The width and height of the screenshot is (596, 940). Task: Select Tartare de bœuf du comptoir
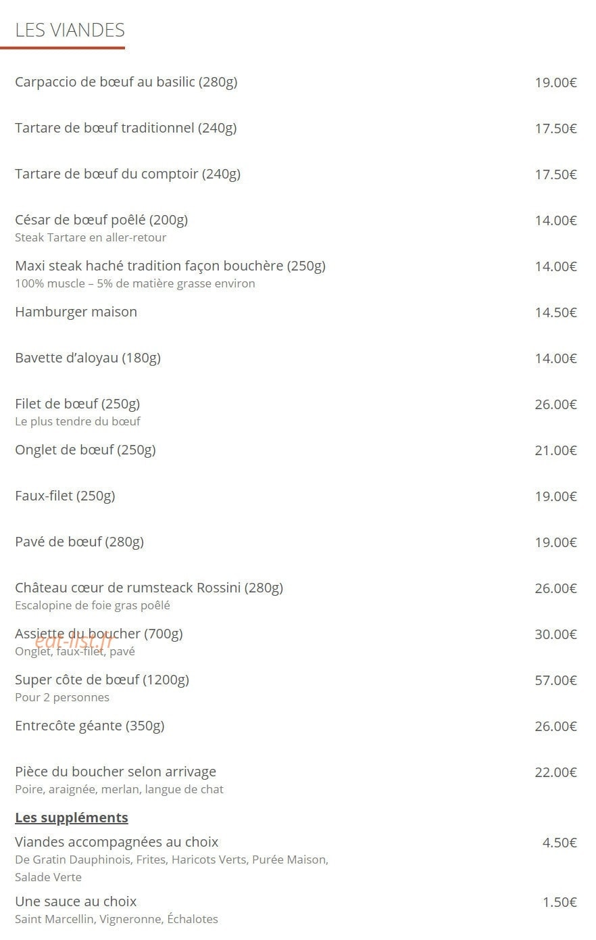tap(128, 174)
